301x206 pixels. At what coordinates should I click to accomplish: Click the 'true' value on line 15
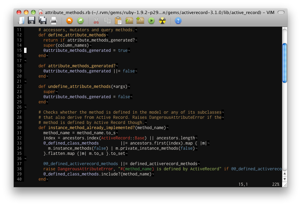click(x=123, y=50)
